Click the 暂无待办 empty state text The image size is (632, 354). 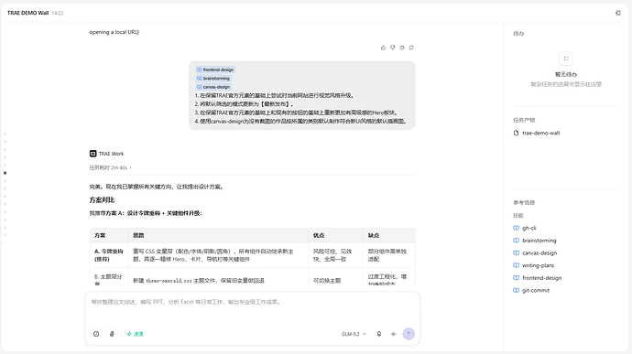click(x=566, y=74)
